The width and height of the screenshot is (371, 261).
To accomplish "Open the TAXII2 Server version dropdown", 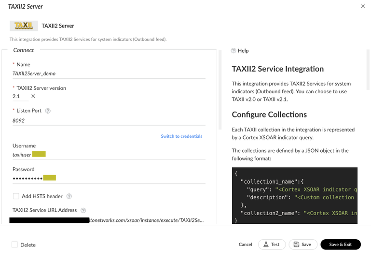I will tap(19, 97).
